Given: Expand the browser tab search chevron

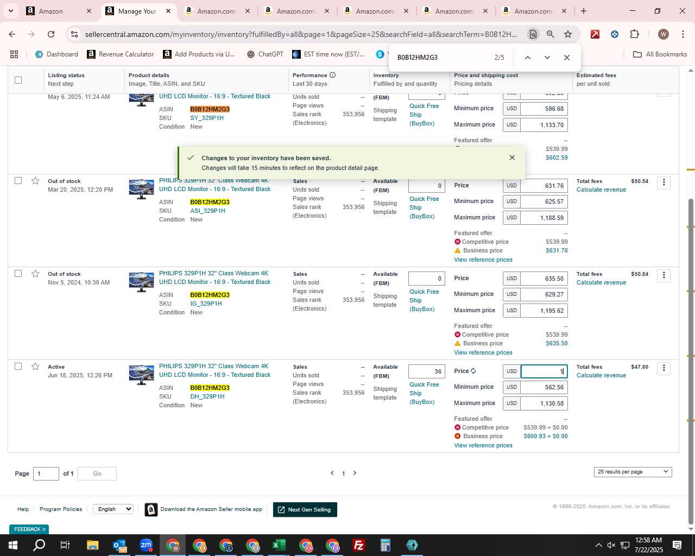Looking at the screenshot, I should (x=10, y=11).
